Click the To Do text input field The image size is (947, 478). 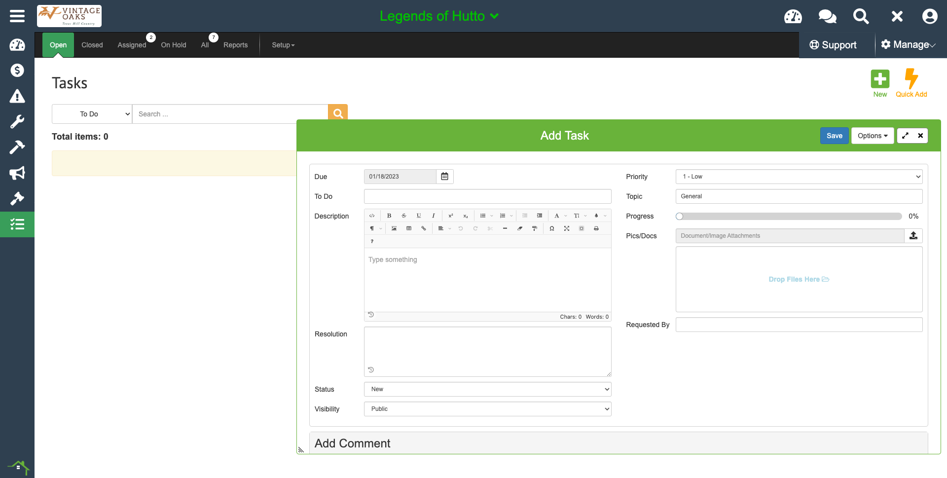[x=487, y=196]
